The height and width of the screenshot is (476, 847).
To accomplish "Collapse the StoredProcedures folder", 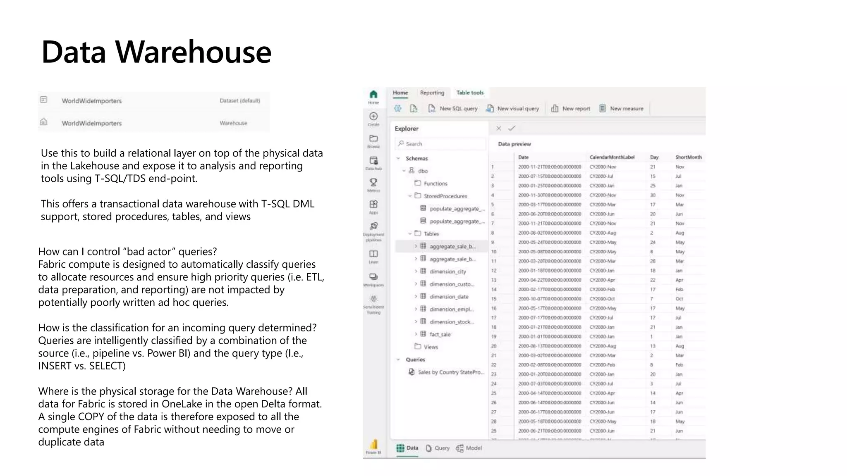I will tap(410, 196).
